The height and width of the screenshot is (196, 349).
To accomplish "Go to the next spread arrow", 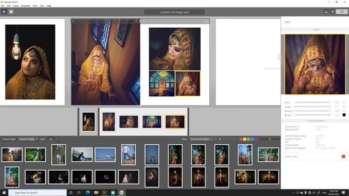I will click(144, 21).
